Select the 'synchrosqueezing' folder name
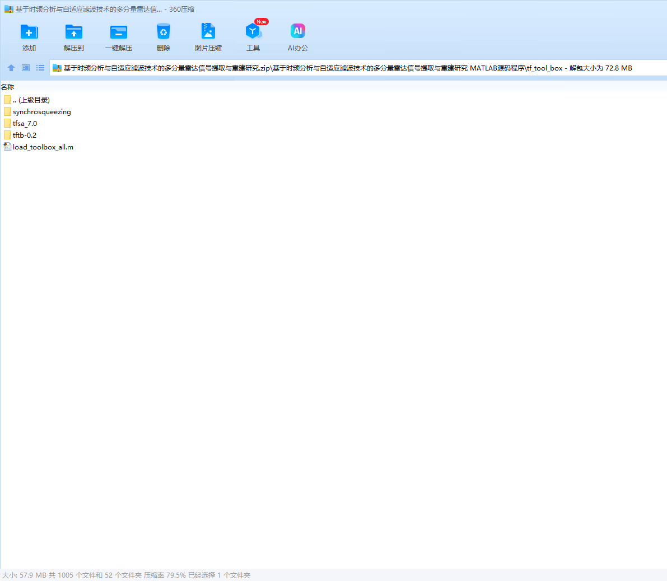The width and height of the screenshot is (667, 581). click(x=41, y=112)
